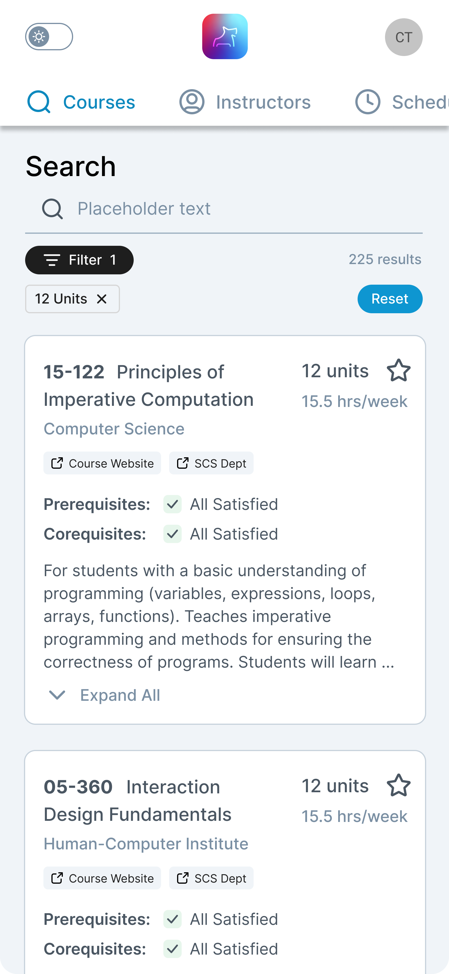
Task: Open the CT user avatar menu
Action: click(x=403, y=37)
